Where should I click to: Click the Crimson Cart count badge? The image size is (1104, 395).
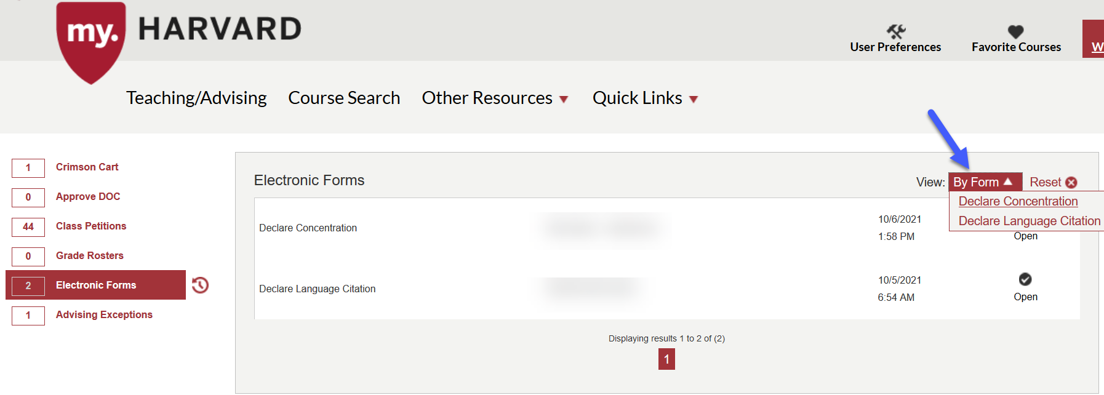click(28, 167)
